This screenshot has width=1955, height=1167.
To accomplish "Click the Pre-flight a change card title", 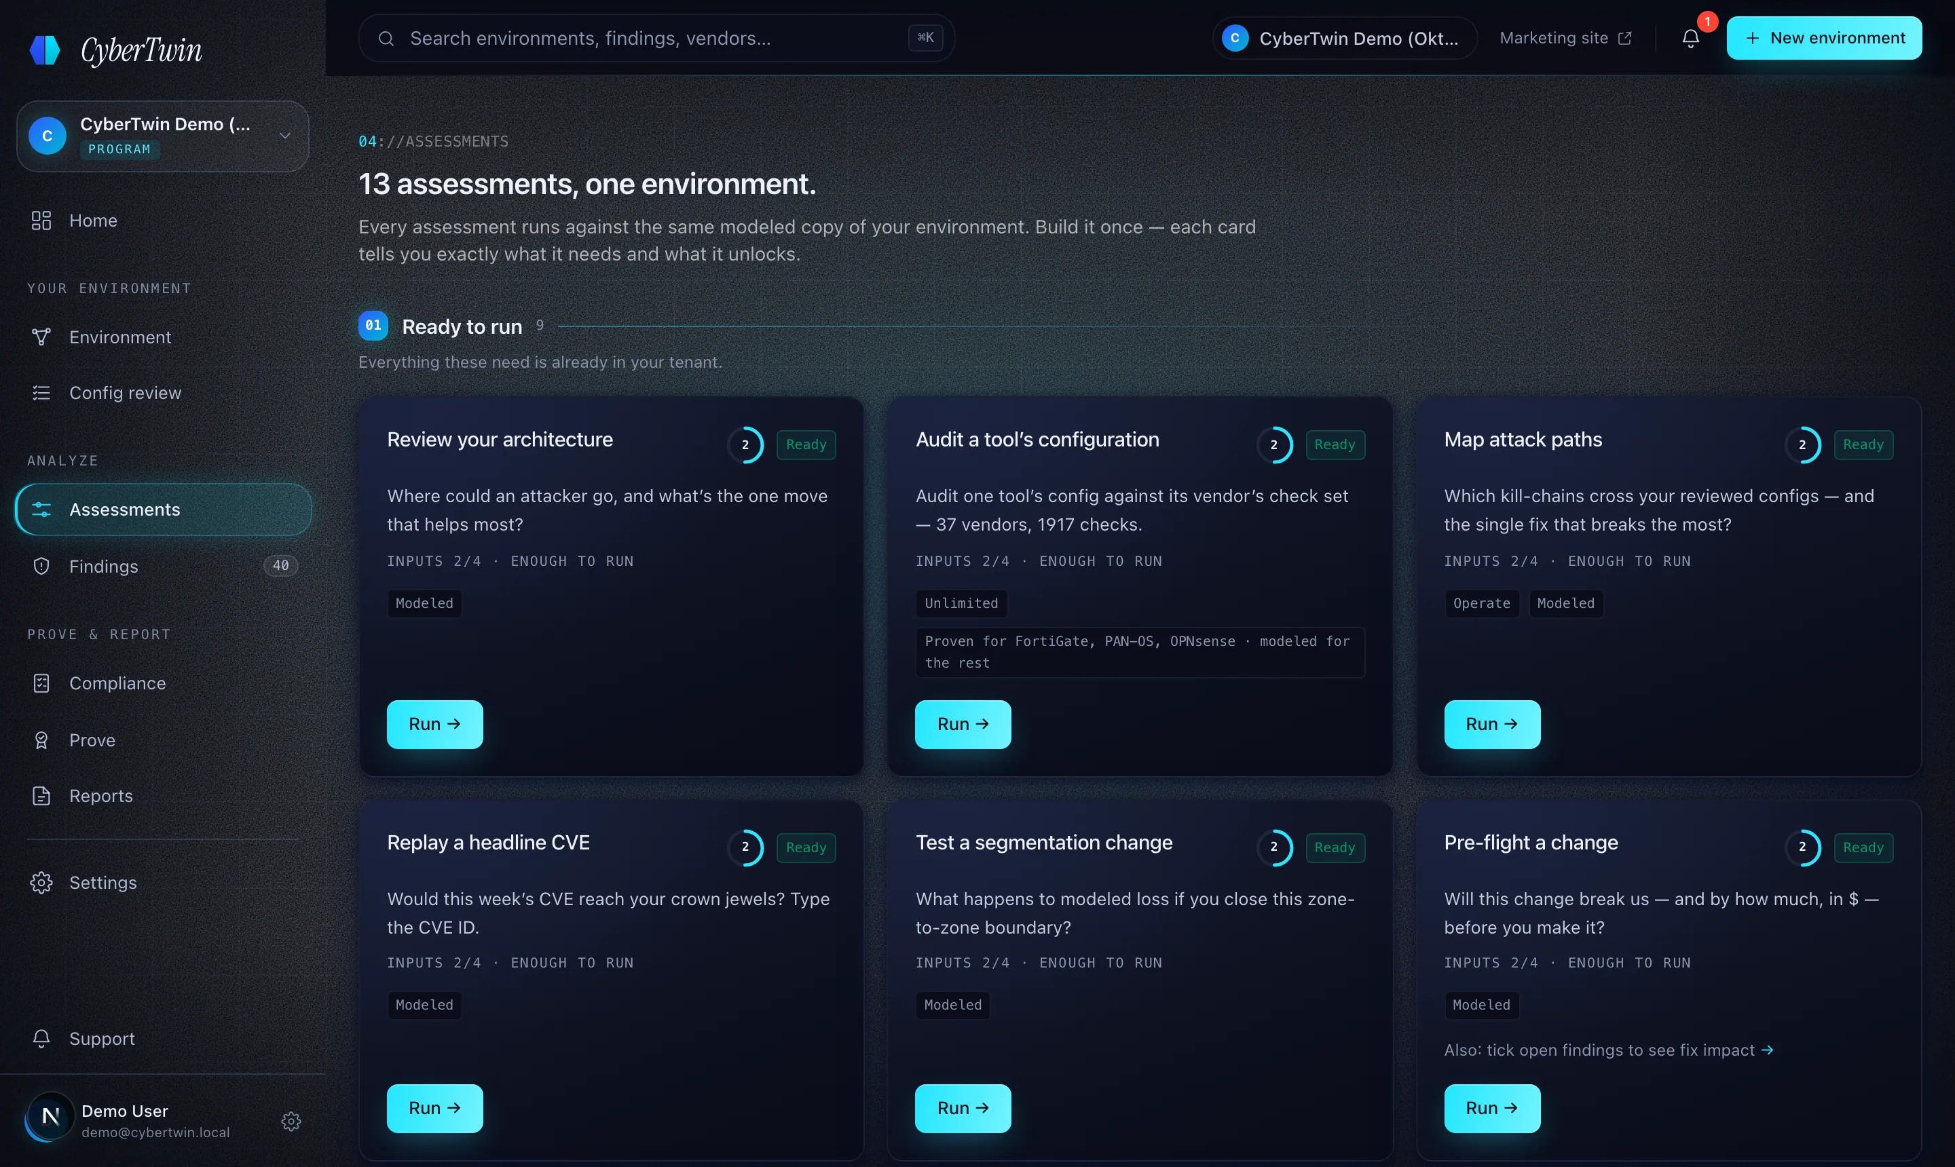I will click(x=1530, y=842).
